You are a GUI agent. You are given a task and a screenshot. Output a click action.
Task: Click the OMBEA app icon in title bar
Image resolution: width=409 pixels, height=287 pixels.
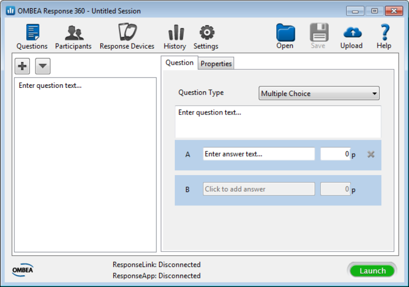[x=10, y=11]
